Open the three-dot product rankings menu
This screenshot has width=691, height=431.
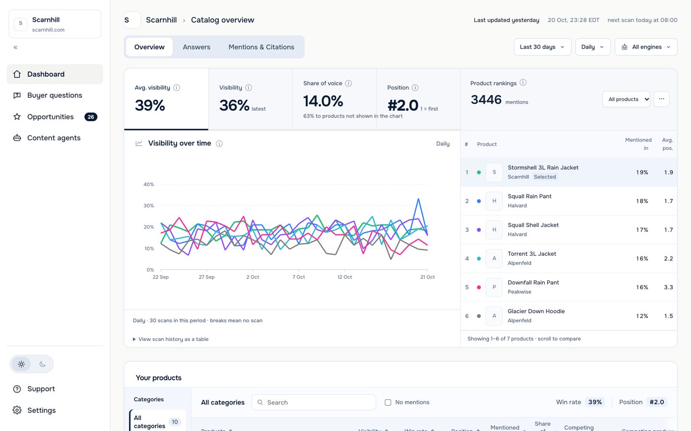coord(661,99)
